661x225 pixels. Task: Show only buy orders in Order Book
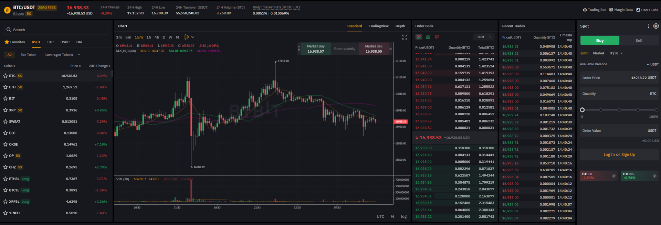[x=428, y=37]
